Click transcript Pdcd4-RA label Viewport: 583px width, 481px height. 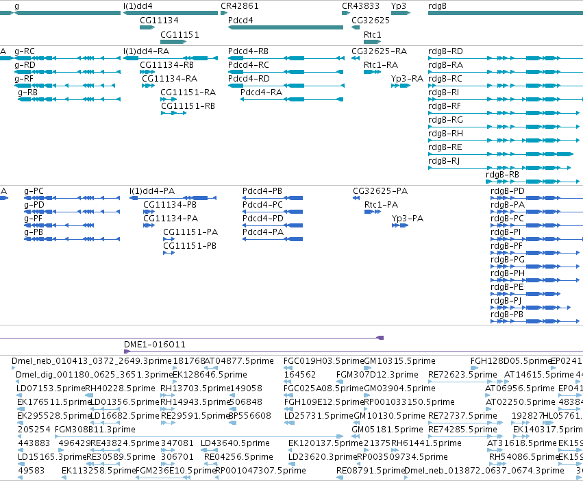pyautogui.click(x=261, y=92)
